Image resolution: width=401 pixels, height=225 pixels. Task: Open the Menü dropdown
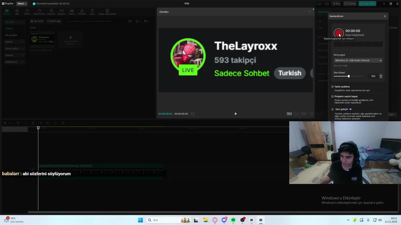22,4
